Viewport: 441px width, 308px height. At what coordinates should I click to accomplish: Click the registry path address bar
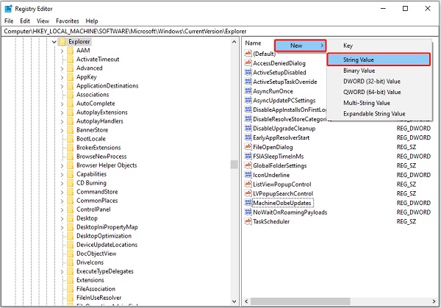pyautogui.click(x=220, y=31)
